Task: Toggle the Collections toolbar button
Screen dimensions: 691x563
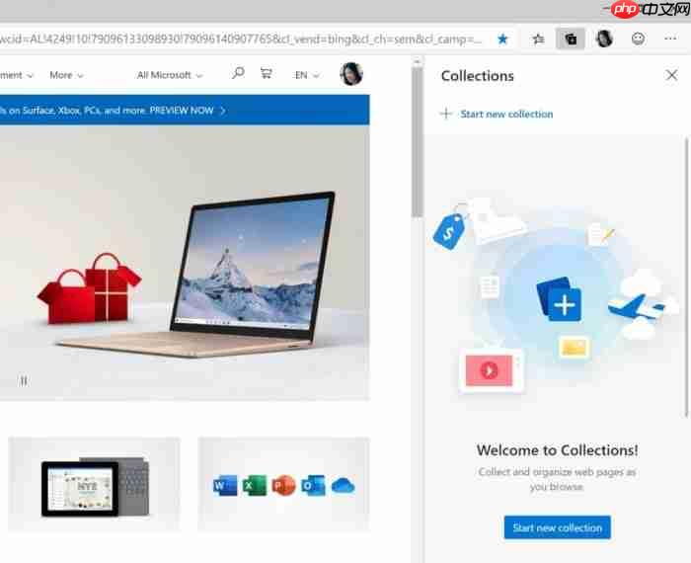Action: (571, 40)
